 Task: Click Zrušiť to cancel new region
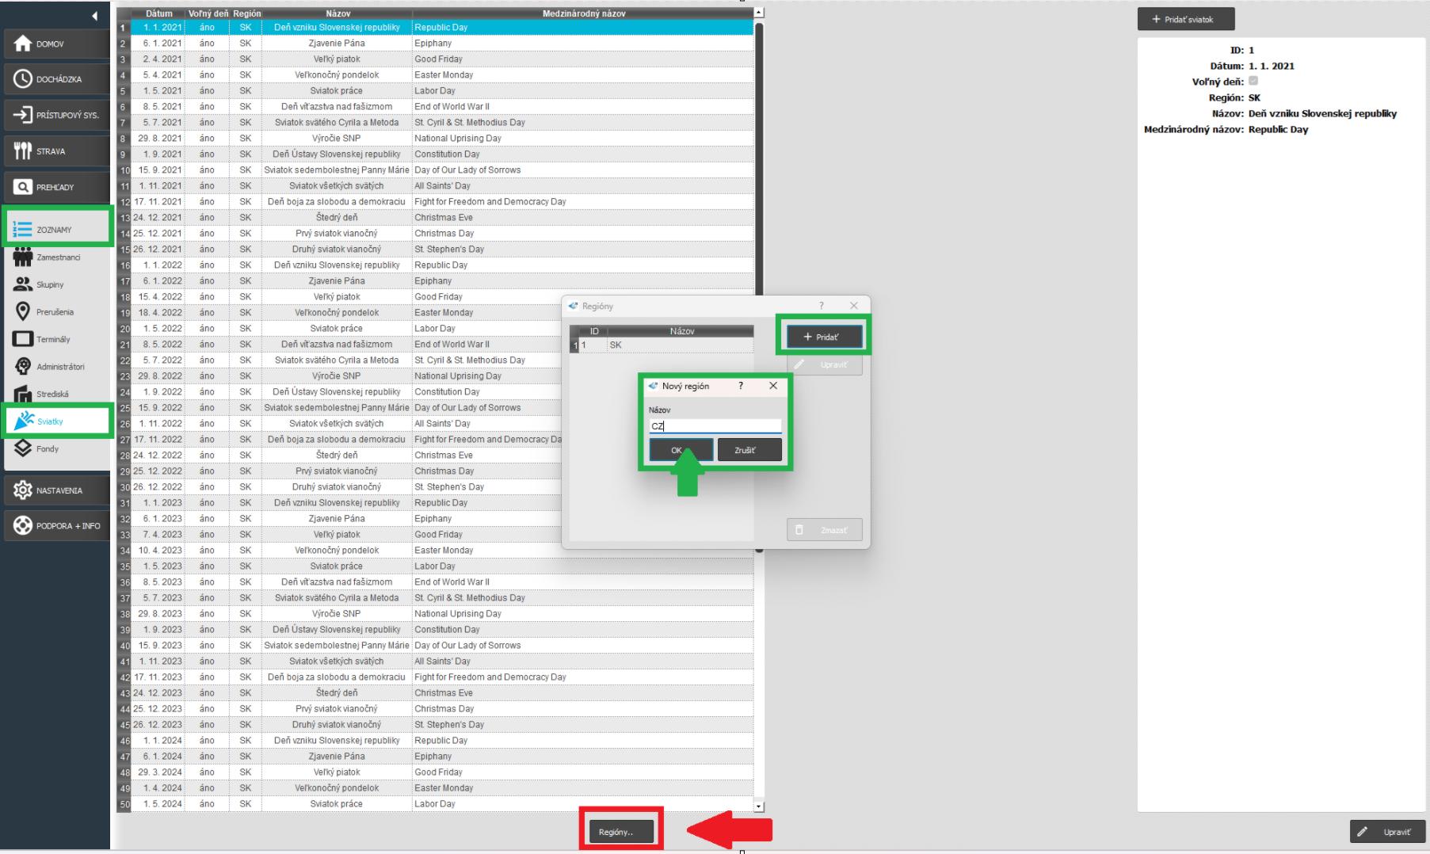(x=749, y=450)
